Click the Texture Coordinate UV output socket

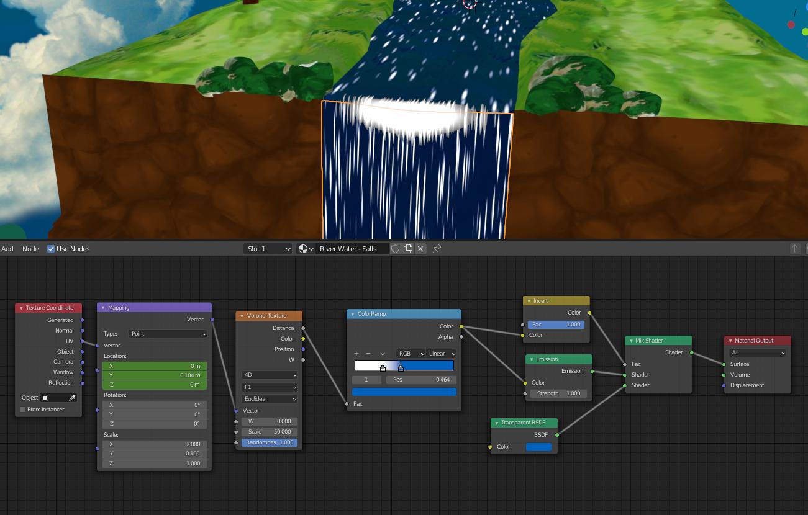point(82,341)
